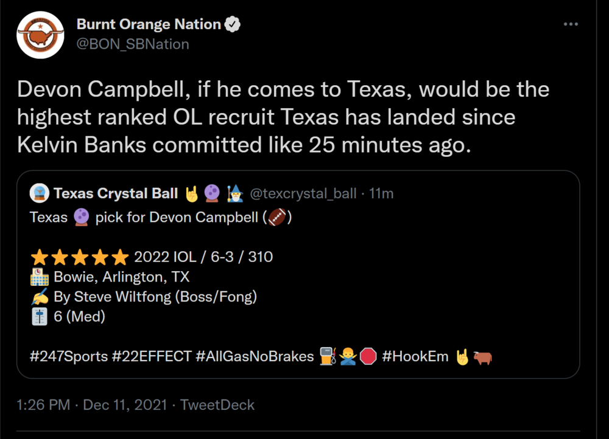Open the #22EFFECT hashtag
Screen dimensions: 609x439
(152, 356)
